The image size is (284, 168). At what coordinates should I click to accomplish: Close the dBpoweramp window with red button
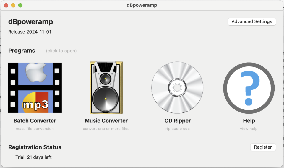(6, 5)
